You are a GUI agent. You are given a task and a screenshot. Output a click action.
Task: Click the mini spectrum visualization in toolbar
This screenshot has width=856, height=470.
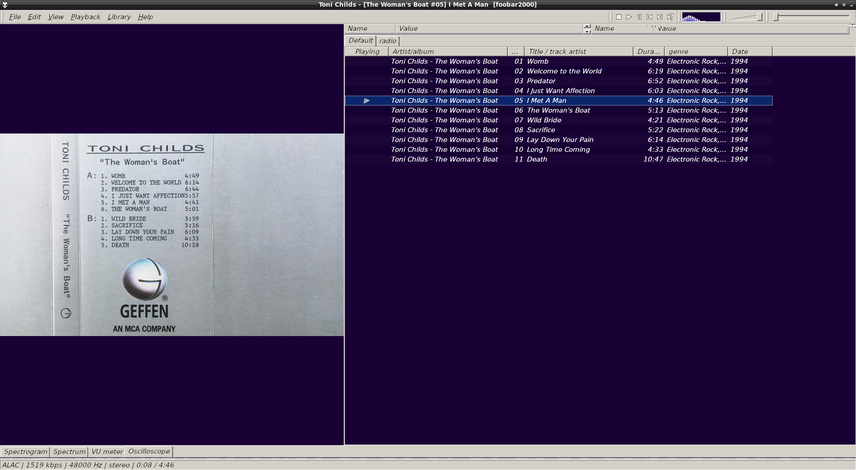point(701,17)
